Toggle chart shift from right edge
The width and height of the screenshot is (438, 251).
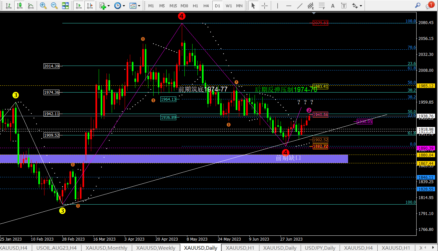click(x=90, y=6)
